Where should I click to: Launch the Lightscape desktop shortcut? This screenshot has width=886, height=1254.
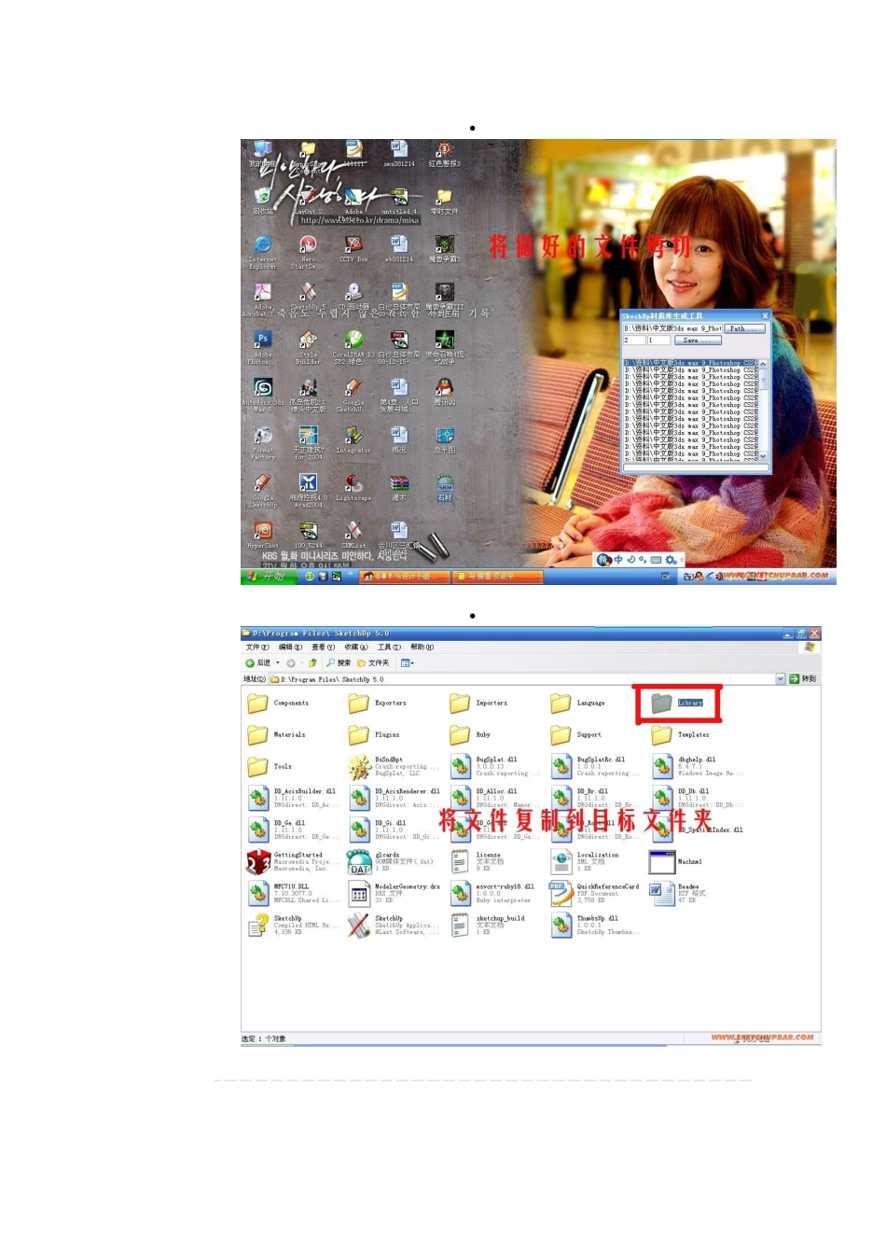(353, 487)
